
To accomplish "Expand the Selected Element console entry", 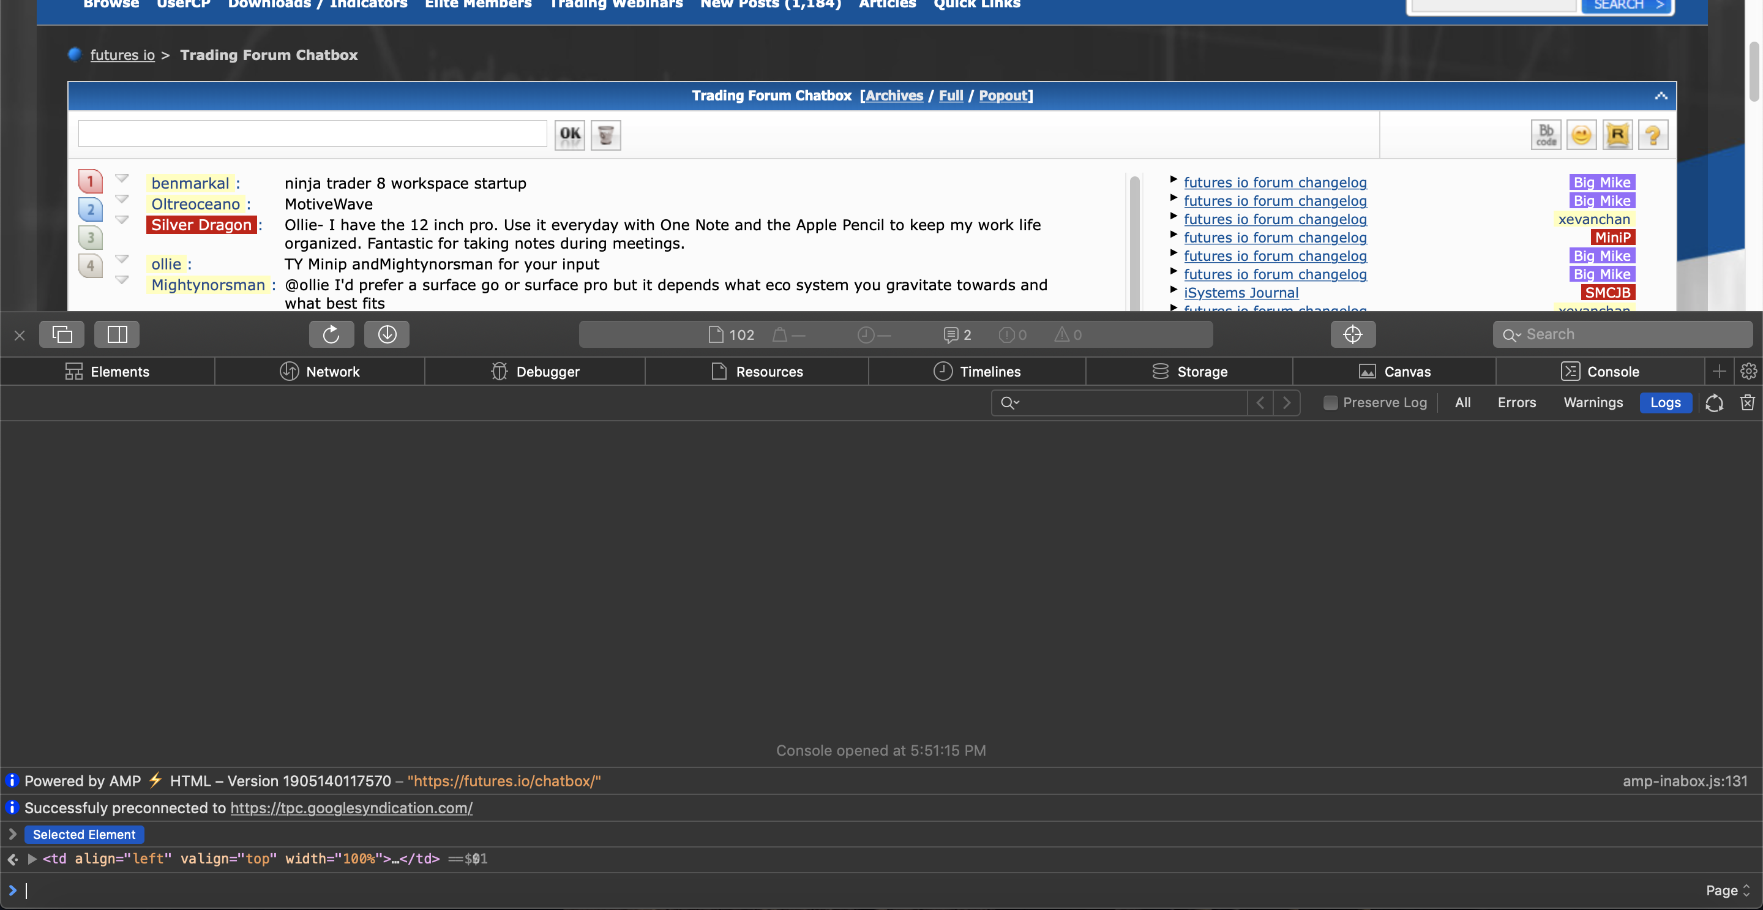I will pyautogui.click(x=12, y=834).
